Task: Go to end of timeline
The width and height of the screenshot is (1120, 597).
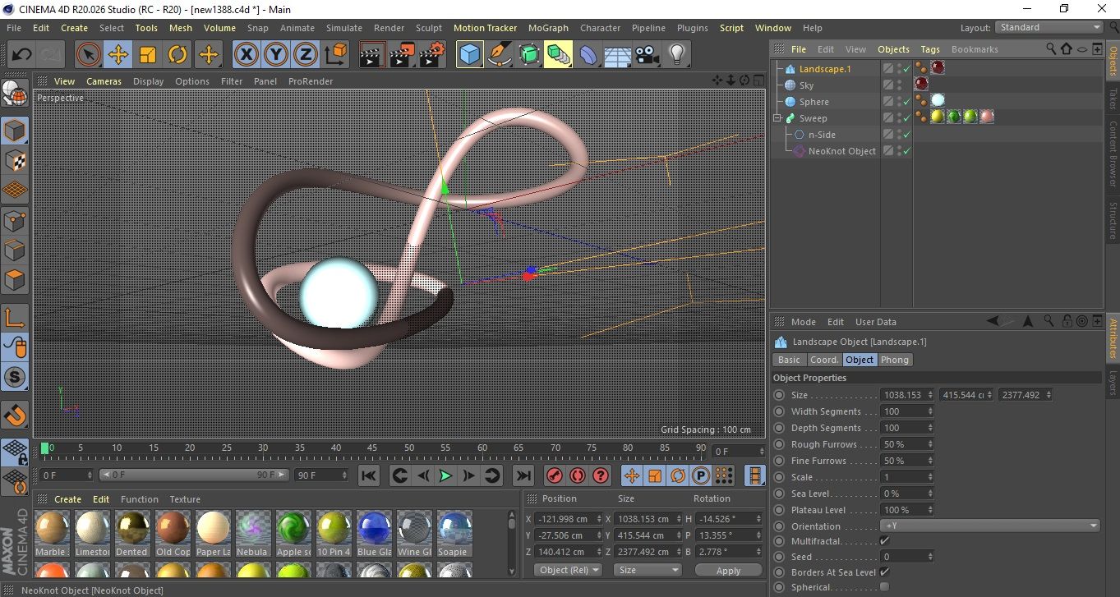Action: (523, 475)
